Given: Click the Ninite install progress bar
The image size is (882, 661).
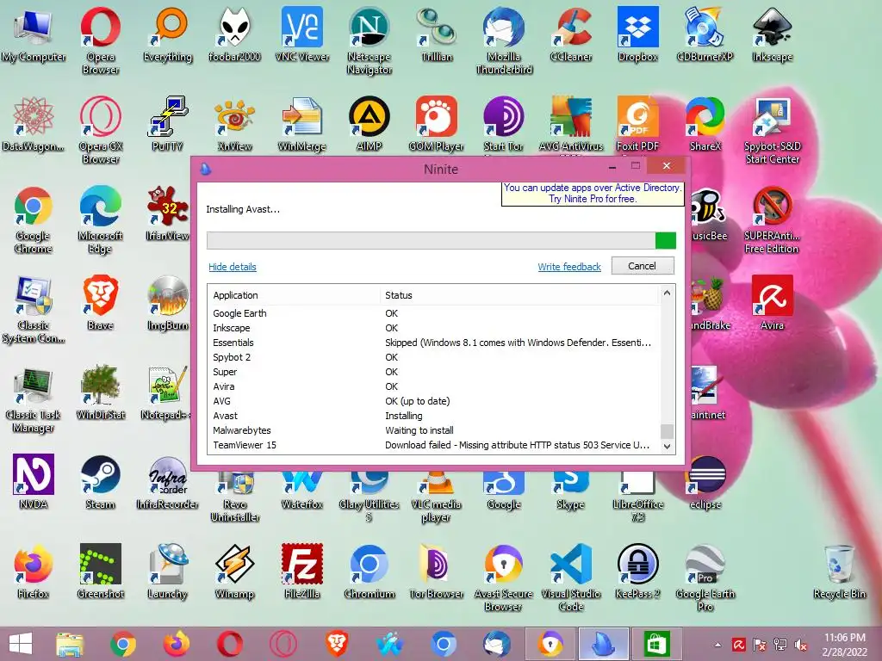Looking at the screenshot, I should point(441,241).
